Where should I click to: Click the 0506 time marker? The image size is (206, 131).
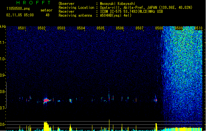tap(120, 28)
